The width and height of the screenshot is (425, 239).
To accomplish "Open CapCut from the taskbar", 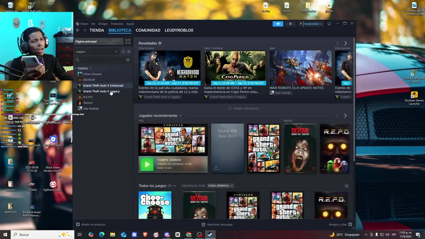I will pyautogui.click(x=178, y=235).
